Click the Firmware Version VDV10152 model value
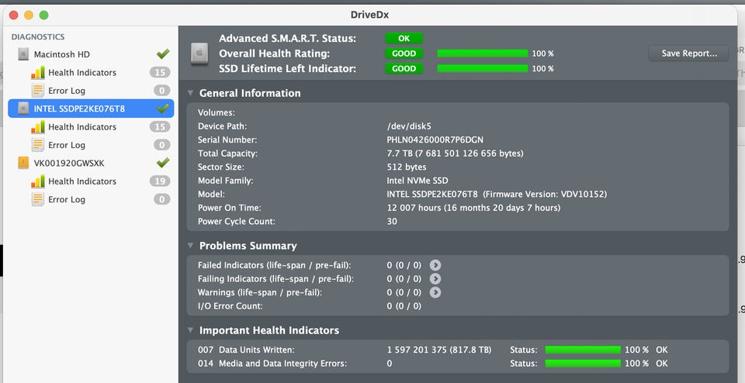 point(497,194)
